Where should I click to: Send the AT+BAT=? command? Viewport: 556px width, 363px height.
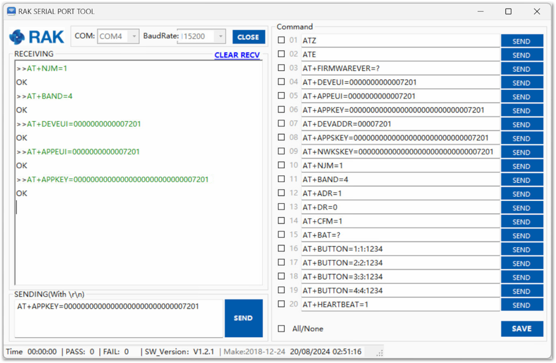[x=522, y=236]
